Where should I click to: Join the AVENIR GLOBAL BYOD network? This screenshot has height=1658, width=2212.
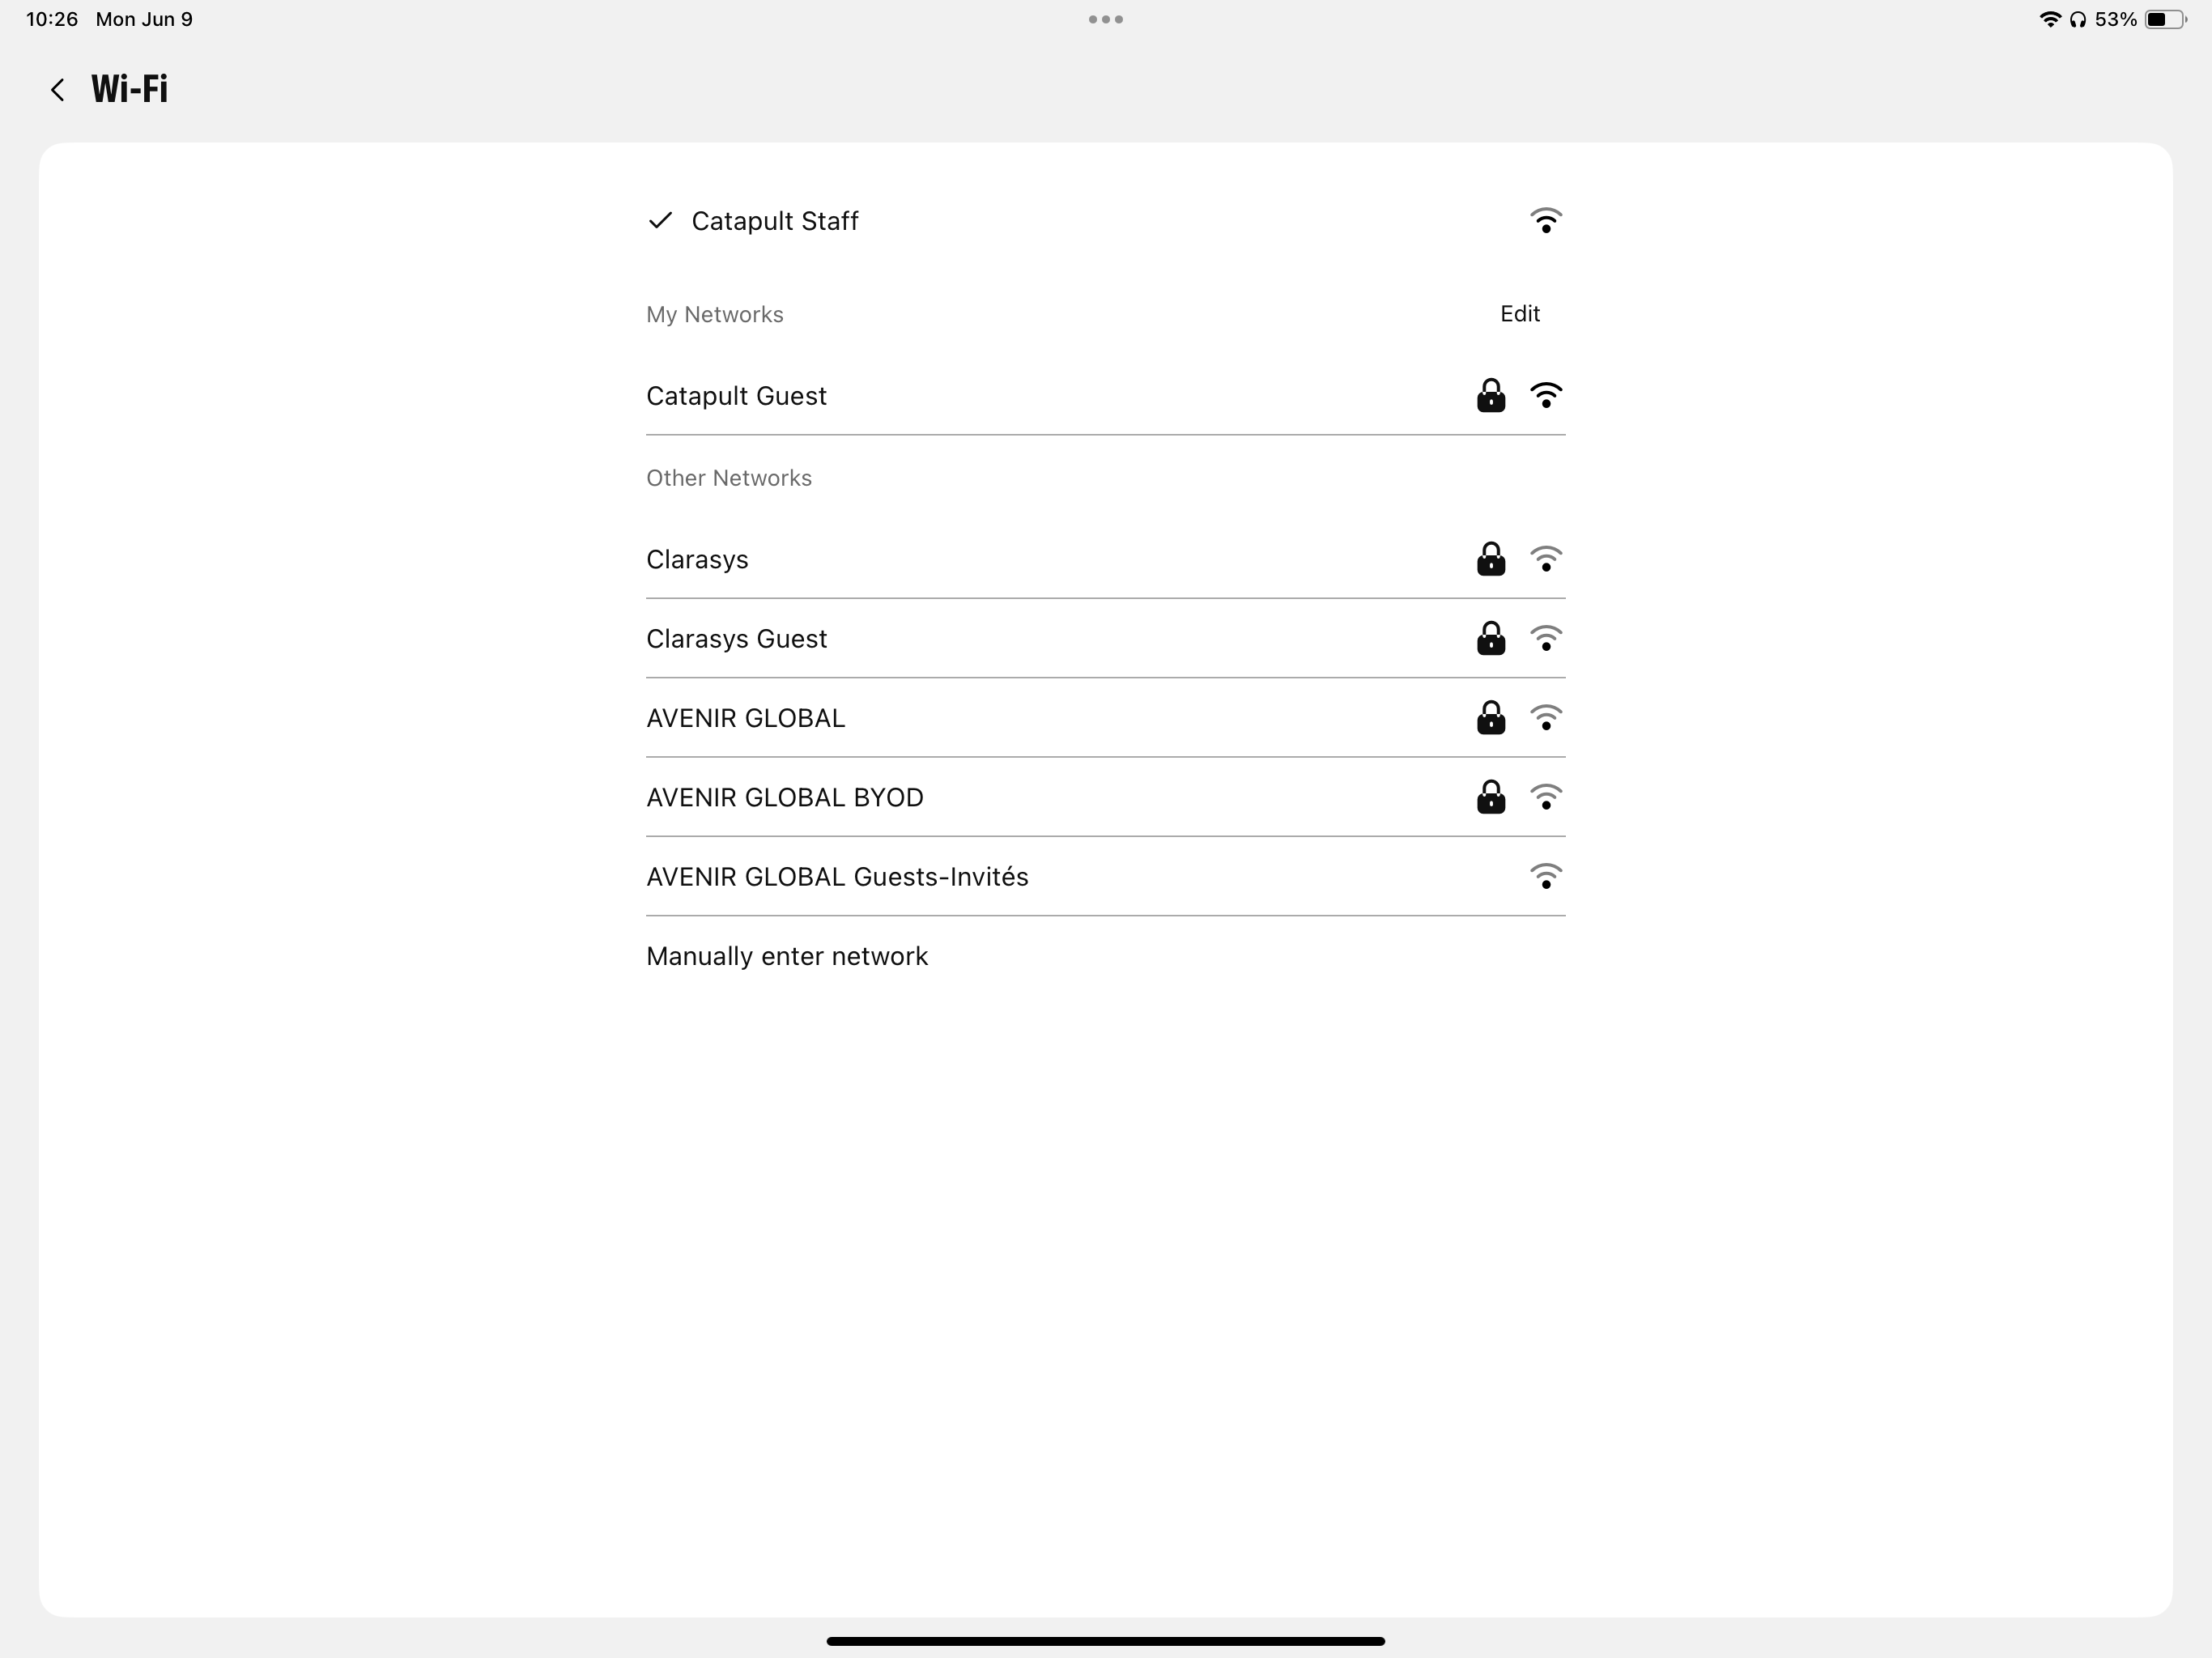(1106, 797)
